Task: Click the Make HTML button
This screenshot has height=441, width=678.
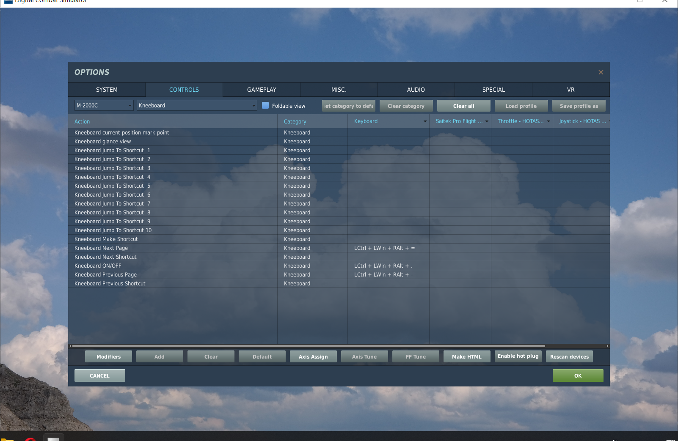Action: click(467, 356)
